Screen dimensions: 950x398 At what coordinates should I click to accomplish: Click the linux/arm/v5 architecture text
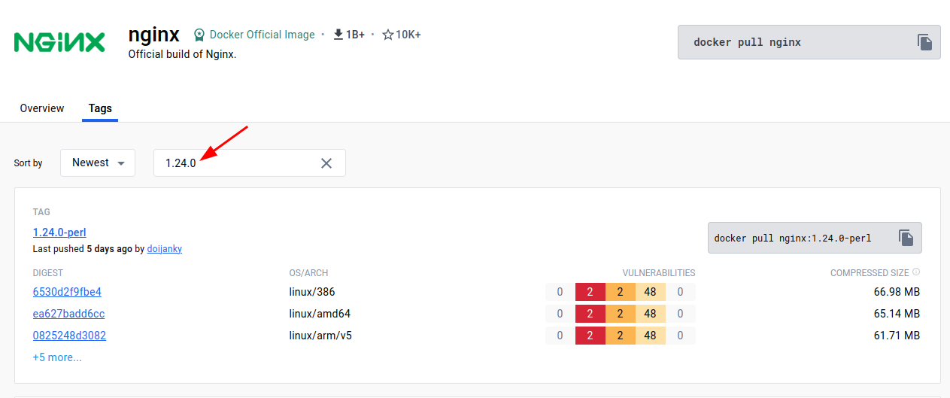[x=320, y=336]
